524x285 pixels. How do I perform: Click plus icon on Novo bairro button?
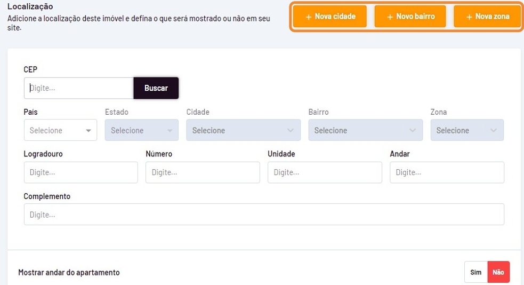click(x=390, y=17)
